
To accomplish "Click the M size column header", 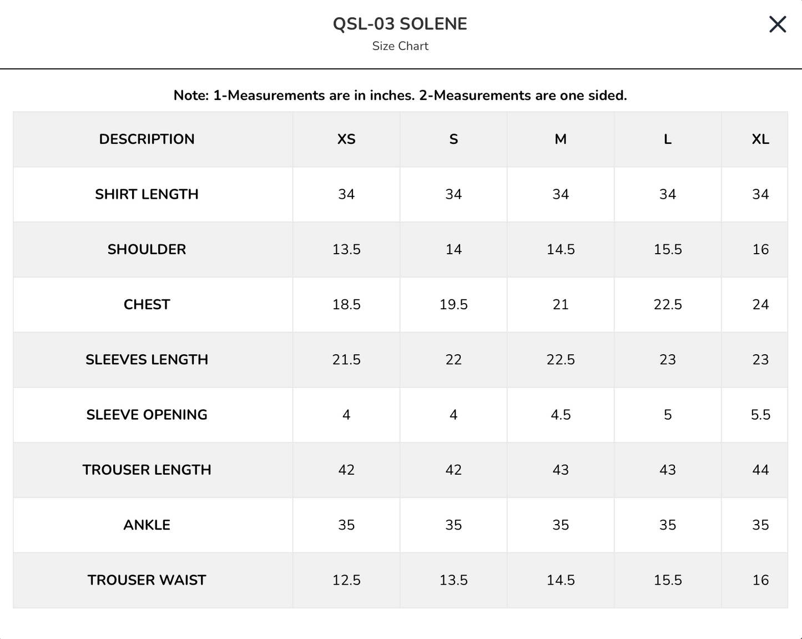I will coord(561,139).
